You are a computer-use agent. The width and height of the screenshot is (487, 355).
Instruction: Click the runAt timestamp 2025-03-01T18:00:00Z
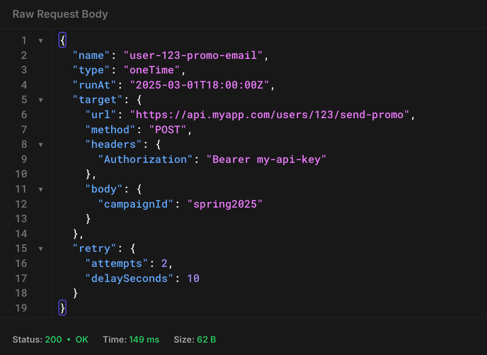tap(199, 85)
